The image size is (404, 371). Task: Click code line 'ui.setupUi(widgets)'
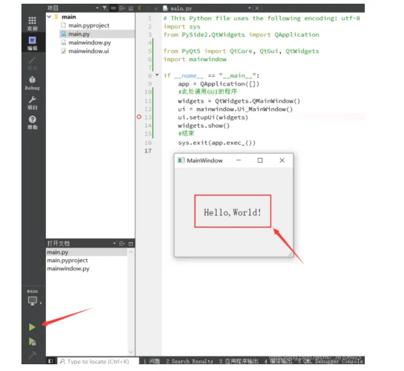(x=213, y=117)
